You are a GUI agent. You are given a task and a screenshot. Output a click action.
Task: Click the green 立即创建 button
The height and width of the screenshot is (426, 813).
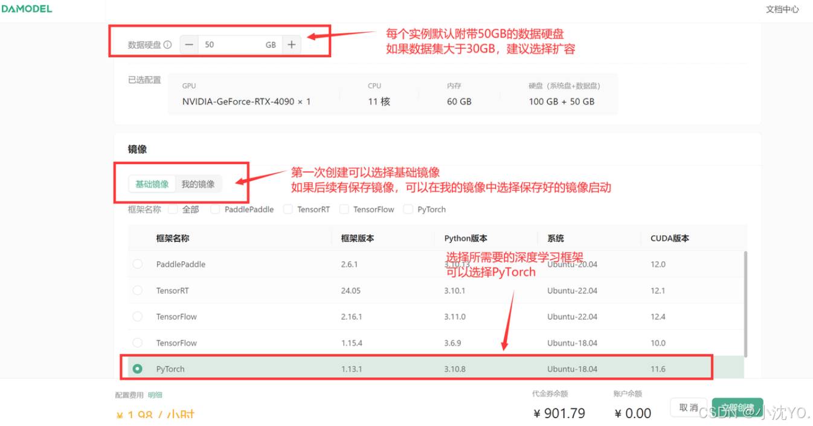pyautogui.click(x=737, y=407)
